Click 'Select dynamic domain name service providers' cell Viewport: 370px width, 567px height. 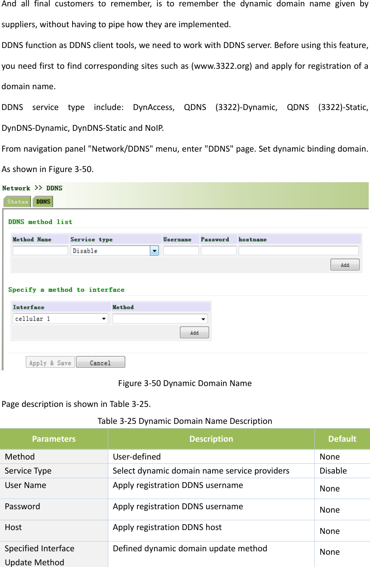pos(211,471)
